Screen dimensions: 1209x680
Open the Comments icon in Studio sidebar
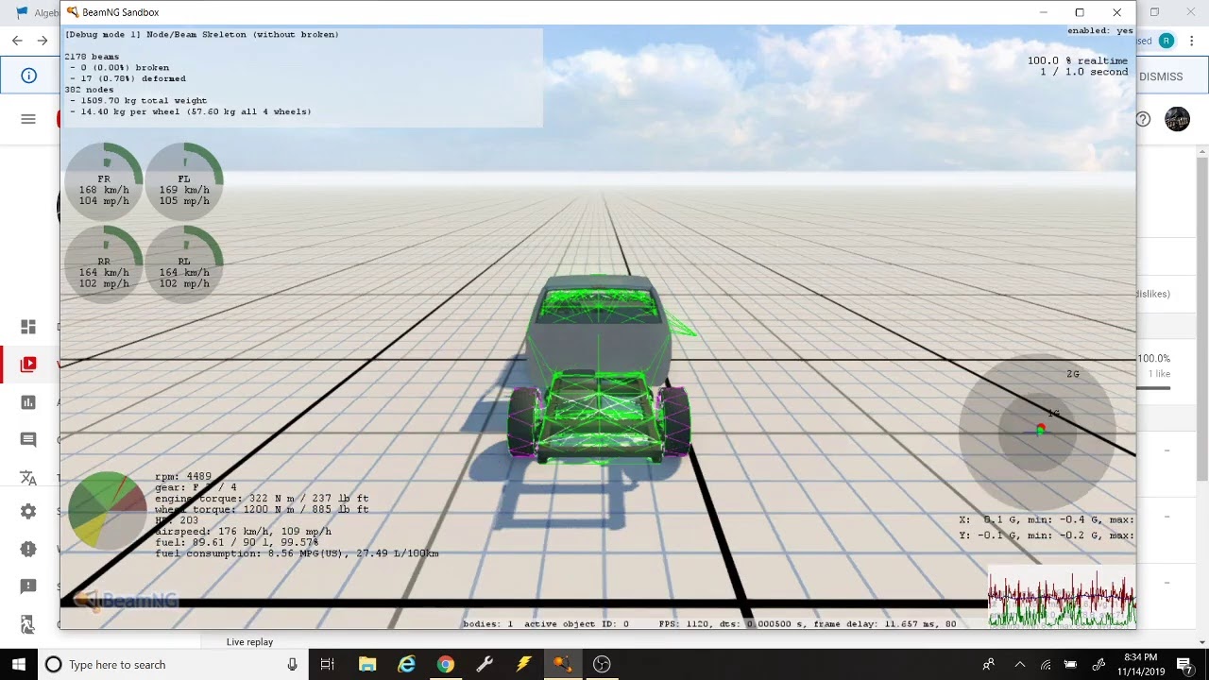coord(28,440)
